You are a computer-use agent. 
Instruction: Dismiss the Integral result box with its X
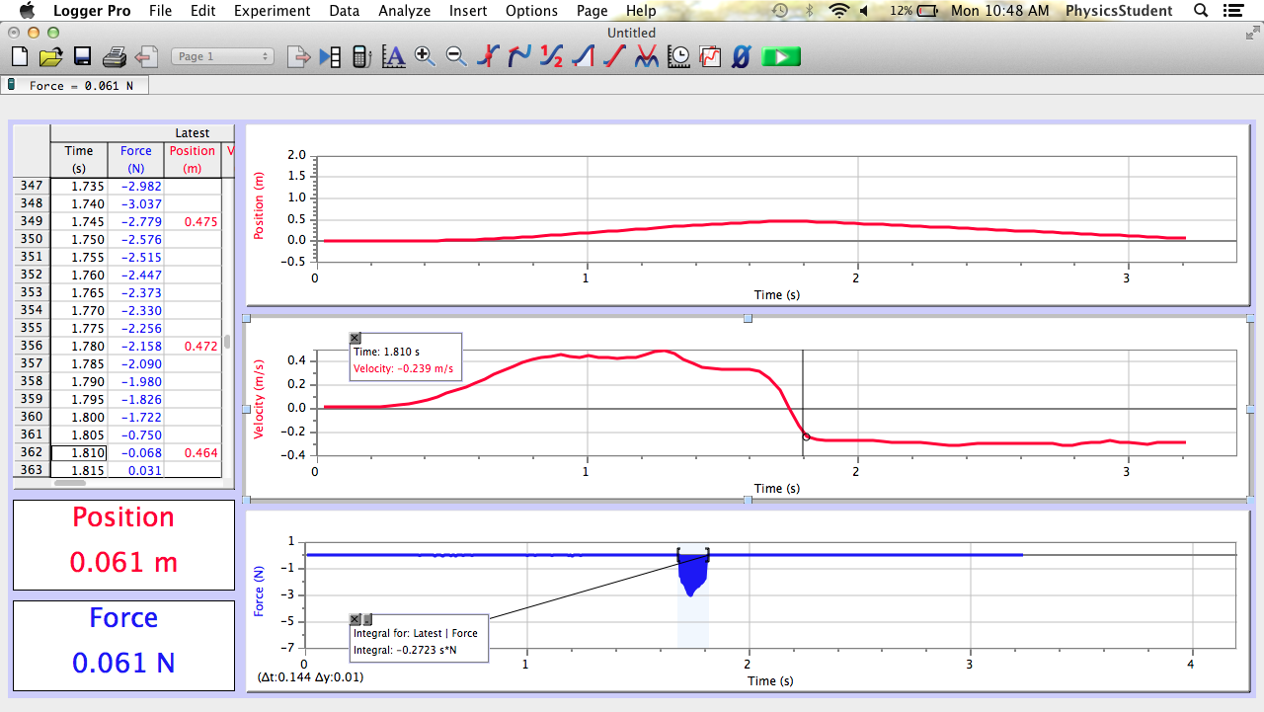coord(355,619)
